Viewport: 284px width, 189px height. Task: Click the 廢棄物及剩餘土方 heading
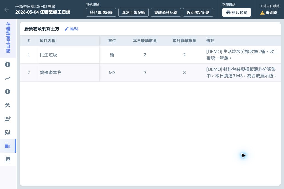tap(42, 29)
